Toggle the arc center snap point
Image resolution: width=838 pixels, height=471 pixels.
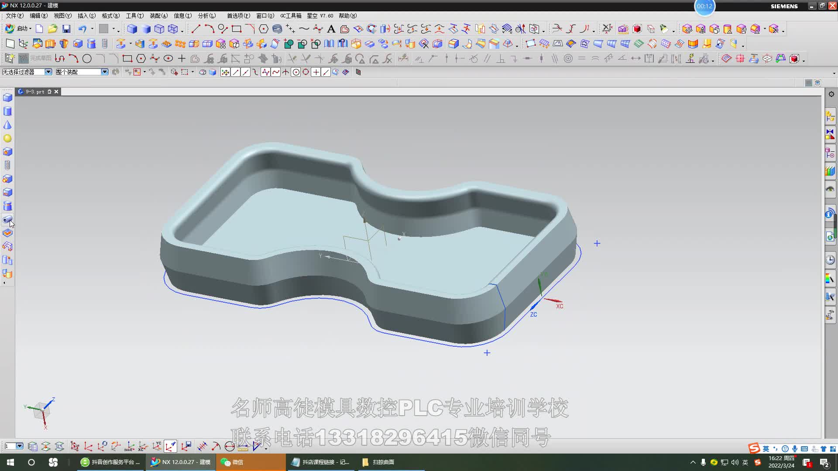click(x=296, y=72)
